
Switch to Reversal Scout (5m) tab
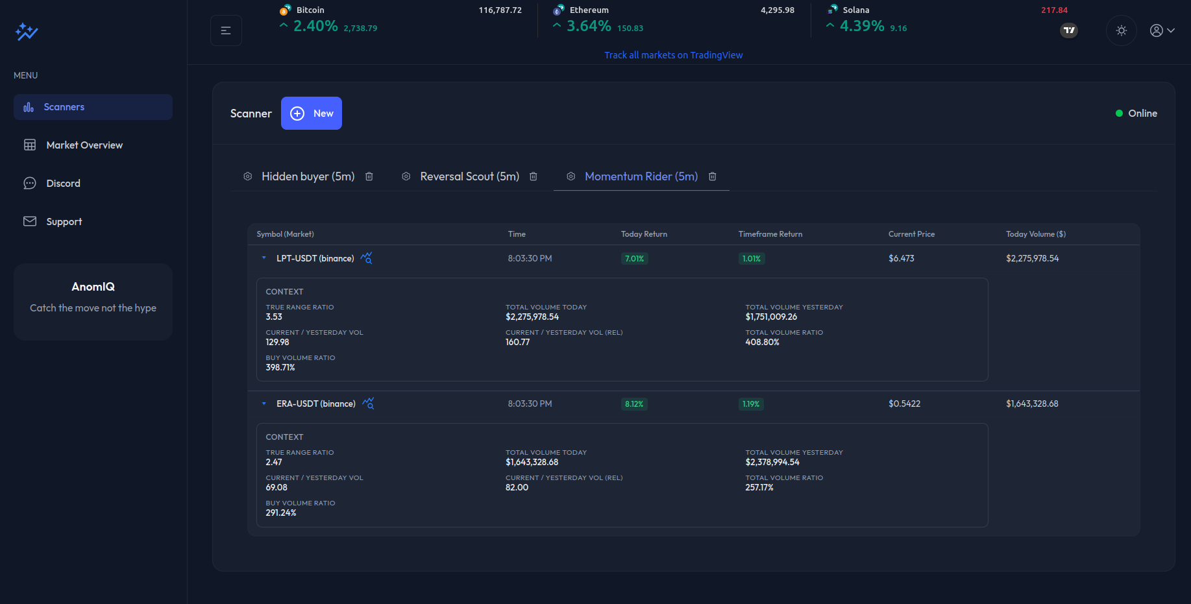click(469, 176)
